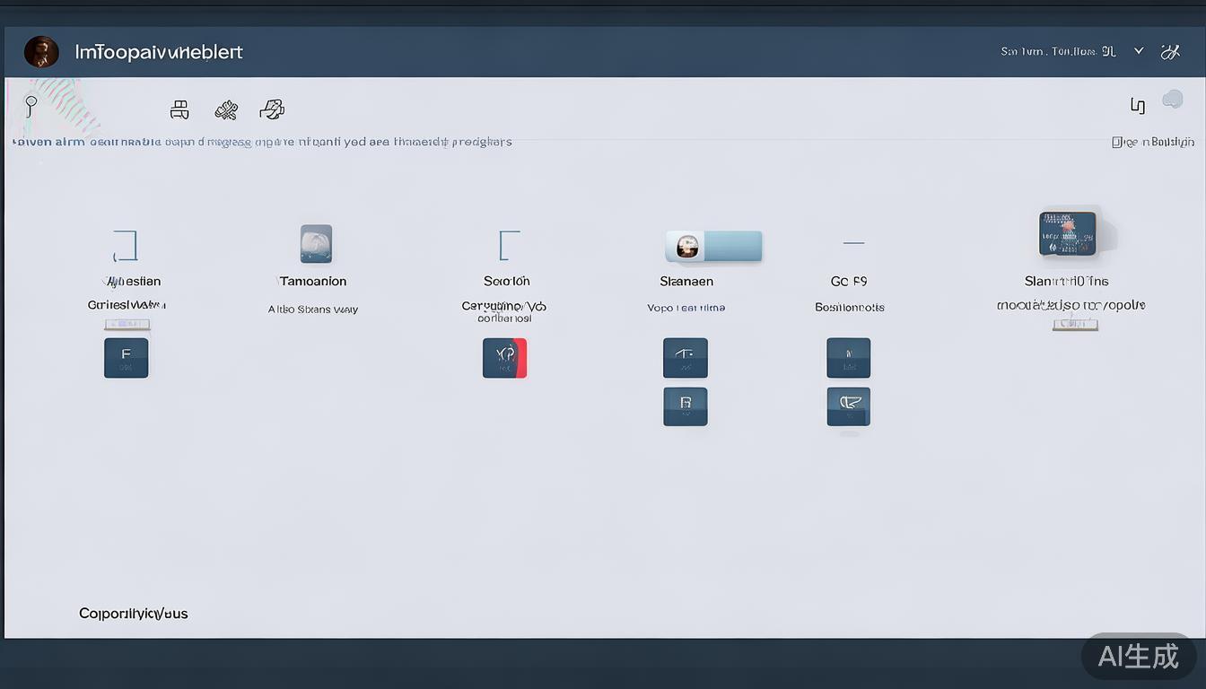Click the pen icon at header right

(x=1170, y=52)
